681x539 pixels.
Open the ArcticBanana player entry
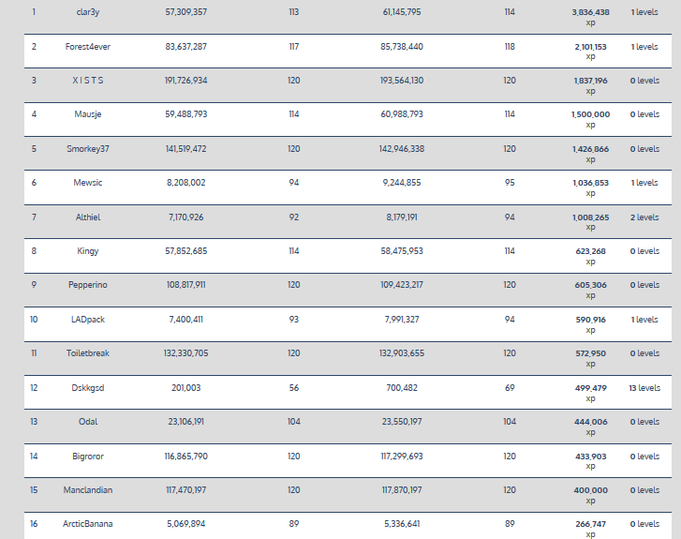pos(88,524)
